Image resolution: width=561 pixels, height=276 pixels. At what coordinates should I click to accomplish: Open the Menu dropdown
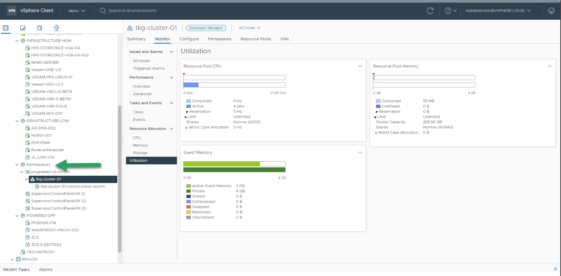pyautogui.click(x=77, y=10)
